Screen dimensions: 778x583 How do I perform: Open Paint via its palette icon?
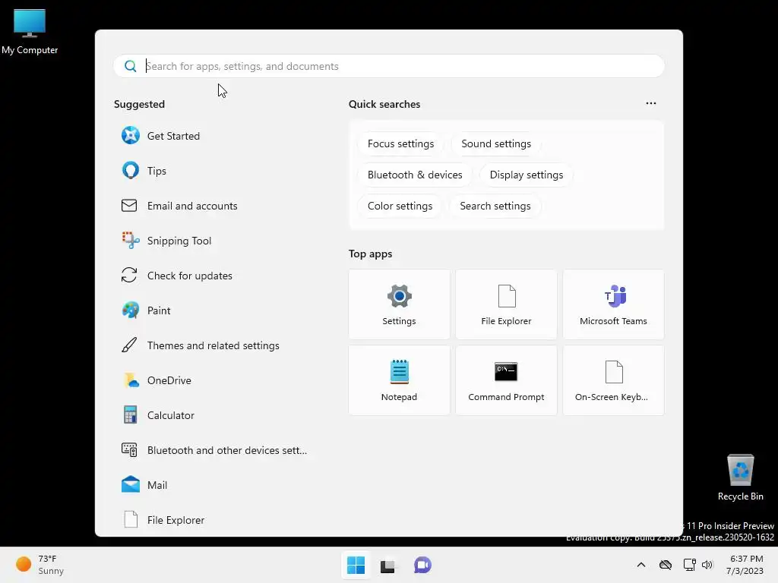(x=131, y=310)
